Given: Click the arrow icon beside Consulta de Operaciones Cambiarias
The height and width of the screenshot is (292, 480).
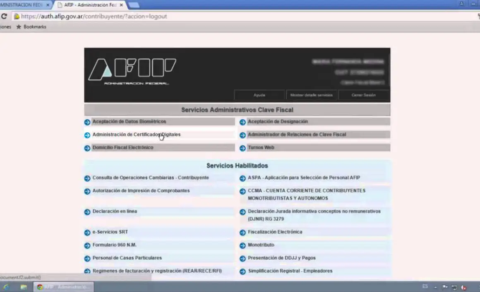Looking at the screenshot, I should 87,178.
